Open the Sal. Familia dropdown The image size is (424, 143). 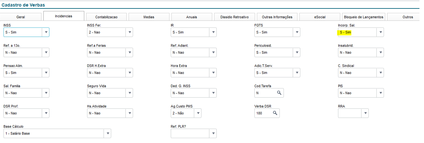pos(46,93)
